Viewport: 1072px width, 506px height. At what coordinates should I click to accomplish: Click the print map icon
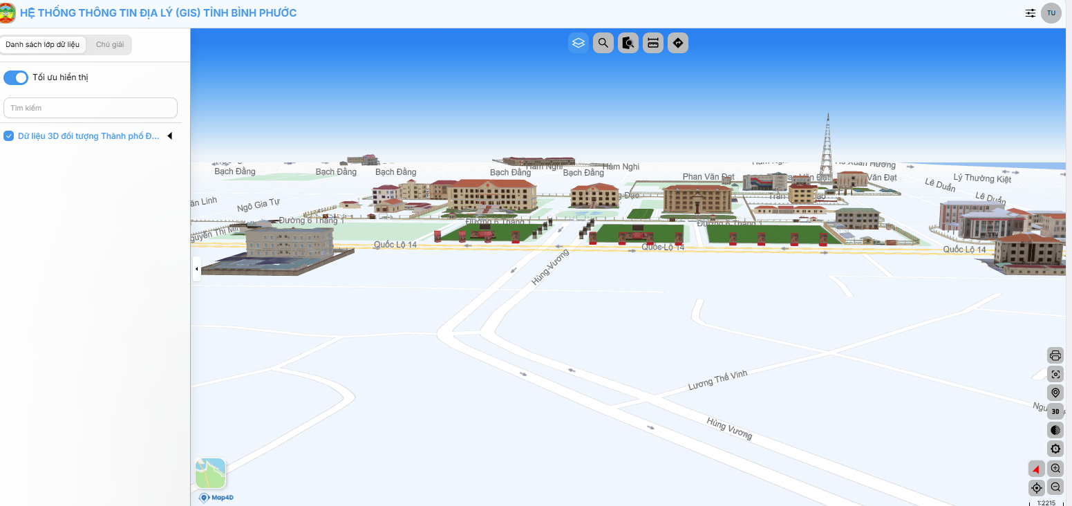pos(1055,355)
